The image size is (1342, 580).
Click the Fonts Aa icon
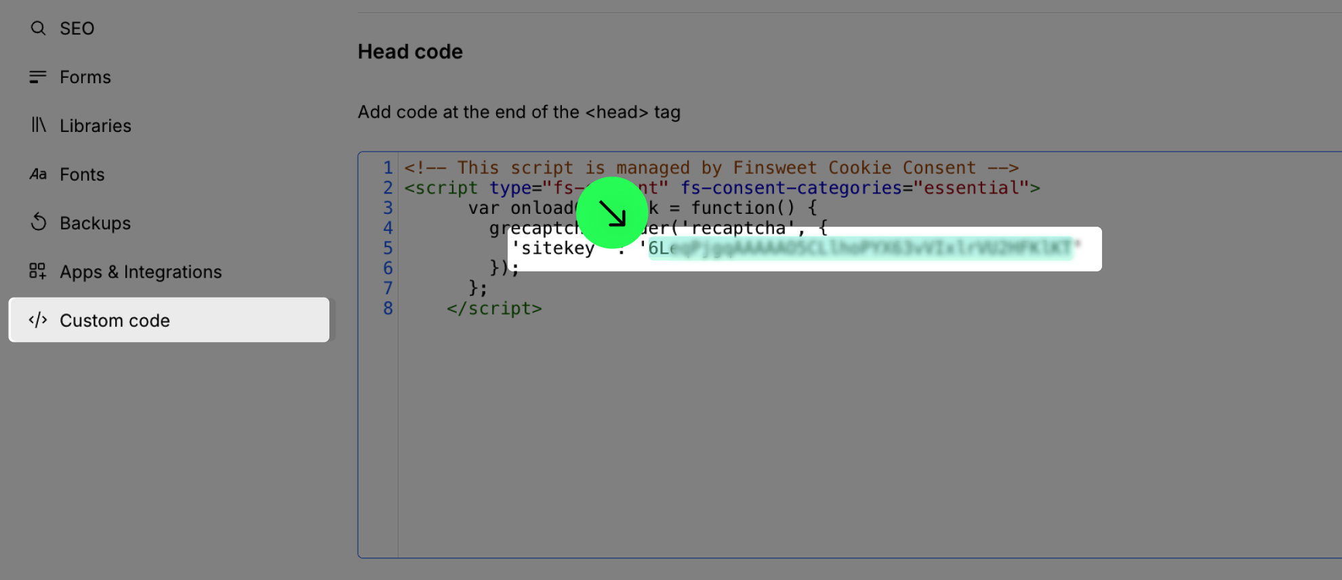point(38,175)
